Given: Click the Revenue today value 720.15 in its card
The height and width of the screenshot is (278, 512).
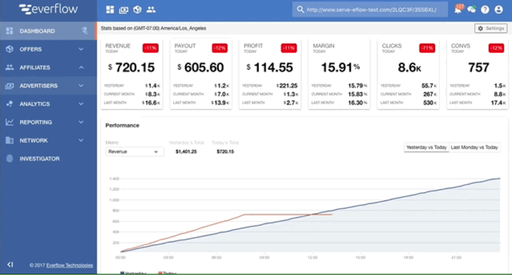Looking at the screenshot, I should (131, 67).
